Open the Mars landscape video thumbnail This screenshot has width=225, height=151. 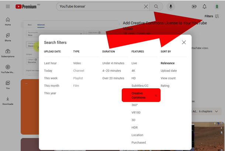pyautogui.click(x=208, y=137)
